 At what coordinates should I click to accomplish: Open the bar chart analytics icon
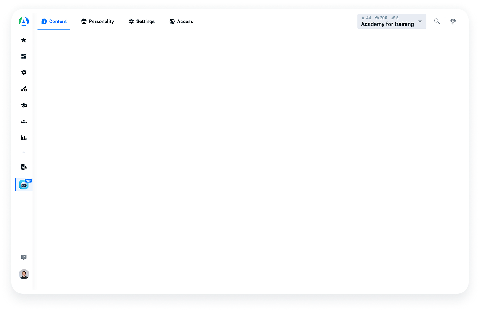point(24,138)
